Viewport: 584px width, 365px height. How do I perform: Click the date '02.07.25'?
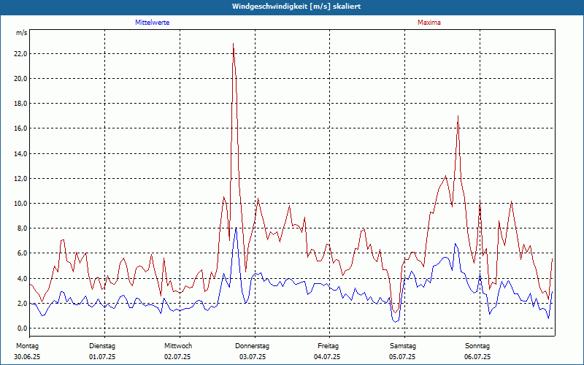177,357
